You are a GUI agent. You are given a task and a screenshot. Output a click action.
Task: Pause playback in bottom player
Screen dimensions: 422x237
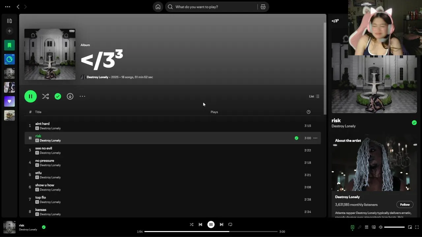tap(211, 224)
